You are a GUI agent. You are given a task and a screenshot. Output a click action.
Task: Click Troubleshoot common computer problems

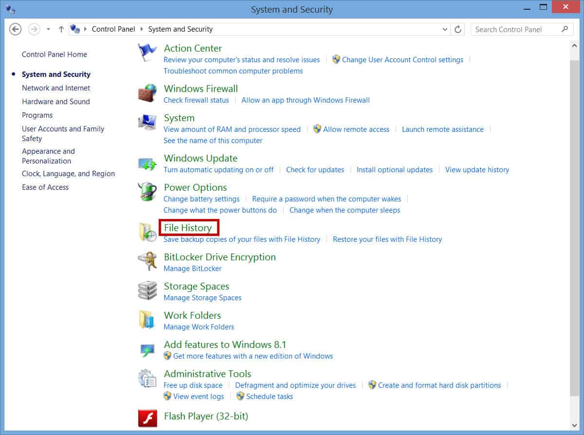pos(233,71)
